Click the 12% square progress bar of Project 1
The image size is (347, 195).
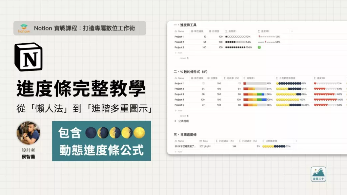pyautogui.click(x=238, y=37)
